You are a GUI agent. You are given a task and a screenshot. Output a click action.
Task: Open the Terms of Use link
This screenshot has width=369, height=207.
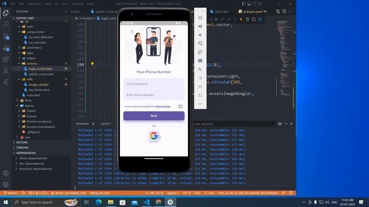click(x=163, y=106)
